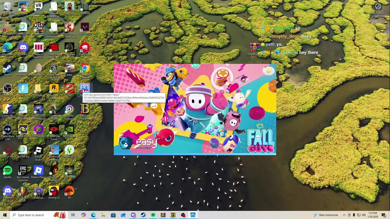Open the volume control in system tray
The width and height of the screenshot is (390, 219).
(x=364, y=215)
